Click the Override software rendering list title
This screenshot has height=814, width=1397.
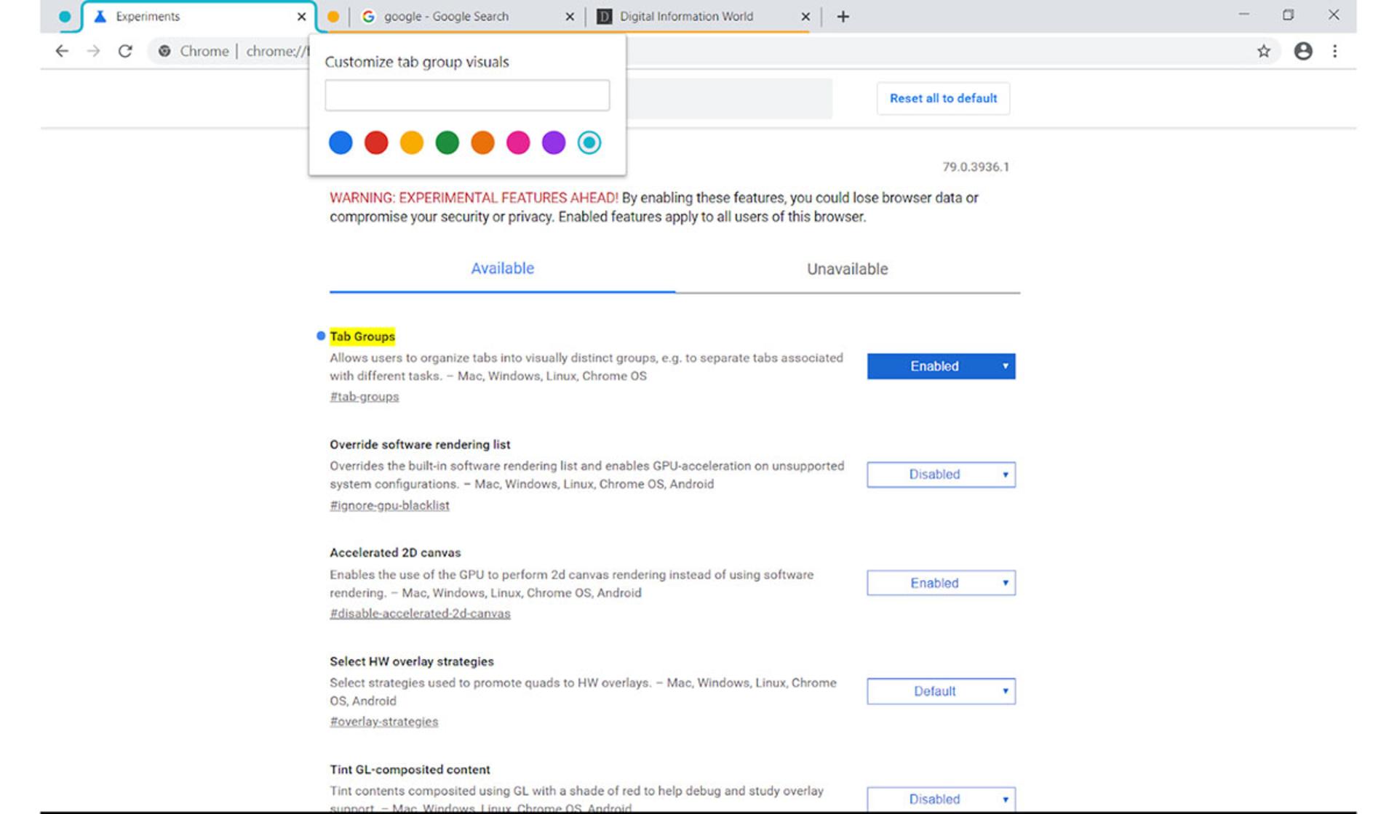coord(420,445)
